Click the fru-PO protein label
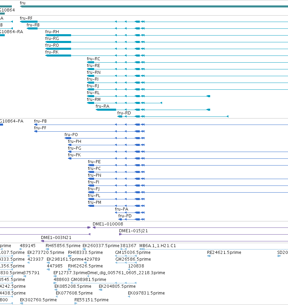288x305 pixels. click(x=71, y=135)
